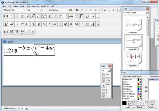Open the summation templates palette
The image size is (159, 111).
(x=44, y=16)
